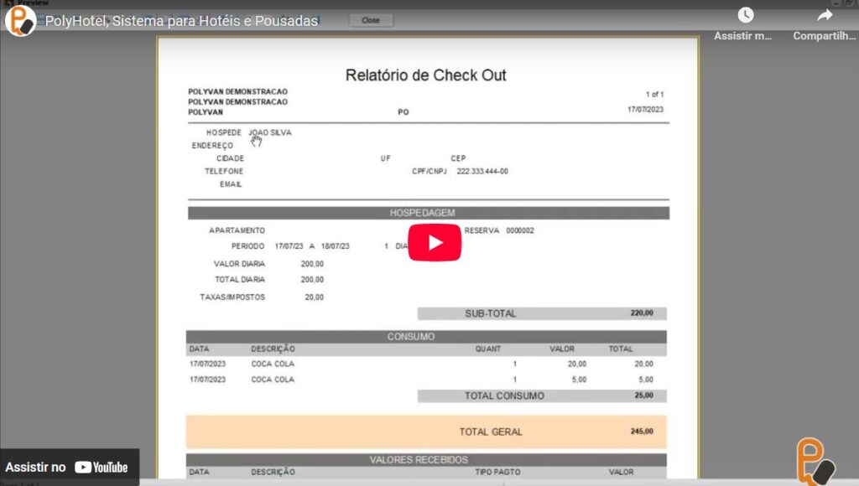Click the HOSPEDAGEM section header
Image resolution: width=859 pixels, height=486 pixels.
tap(428, 213)
